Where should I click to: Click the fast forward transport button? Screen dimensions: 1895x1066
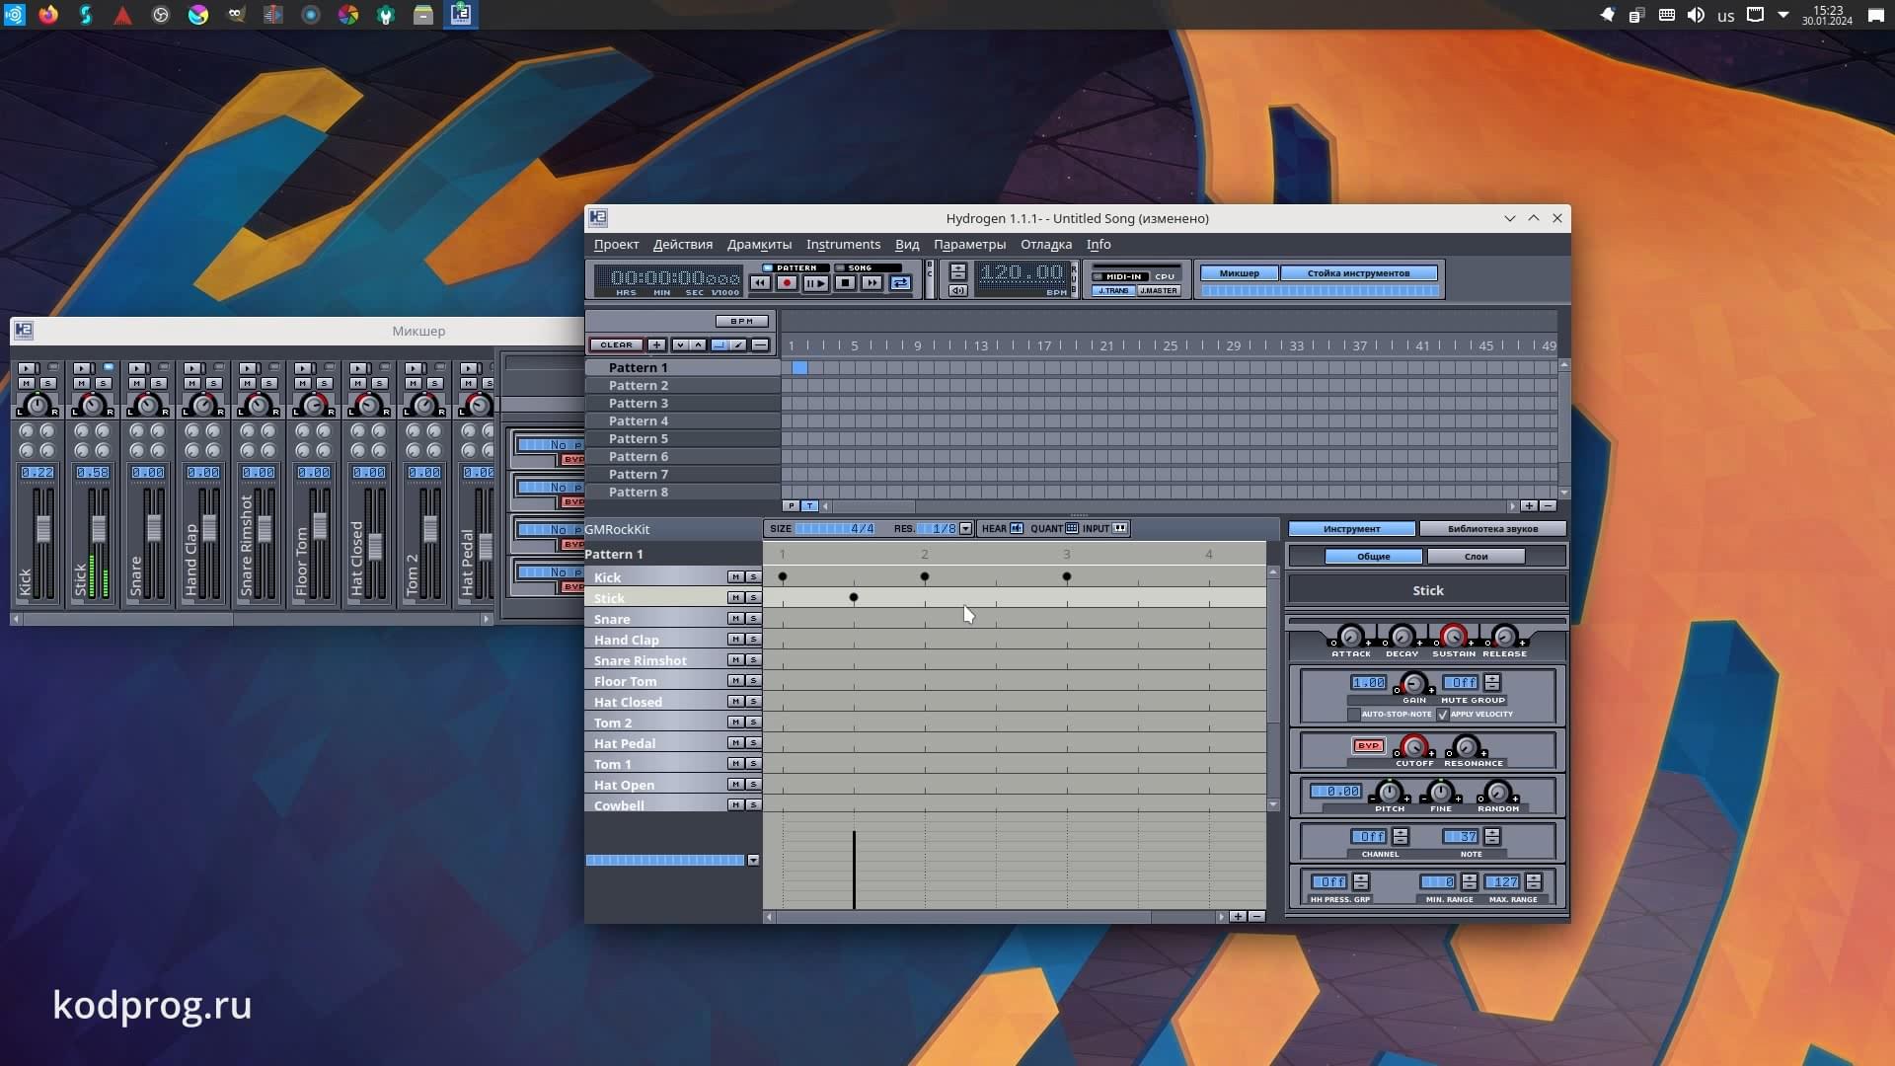[x=872, y=283]
